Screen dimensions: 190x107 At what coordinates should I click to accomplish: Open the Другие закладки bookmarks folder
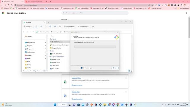coord(183,8)
